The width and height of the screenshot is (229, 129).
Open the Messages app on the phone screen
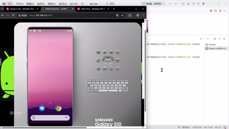pos(42,108)
